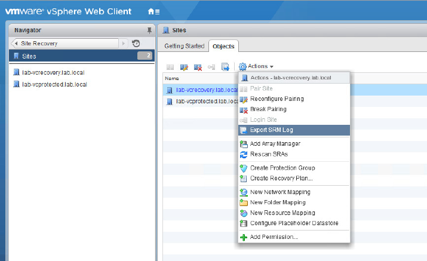Screen dimensions: 427x261
Task: Click the Reconfigure Pairing toolbar icon
Action: (x=184, y=66)
